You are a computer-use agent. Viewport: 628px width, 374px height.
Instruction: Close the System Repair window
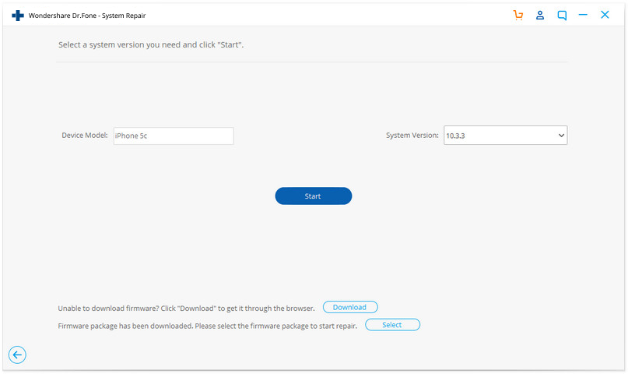tap(605, 15)
